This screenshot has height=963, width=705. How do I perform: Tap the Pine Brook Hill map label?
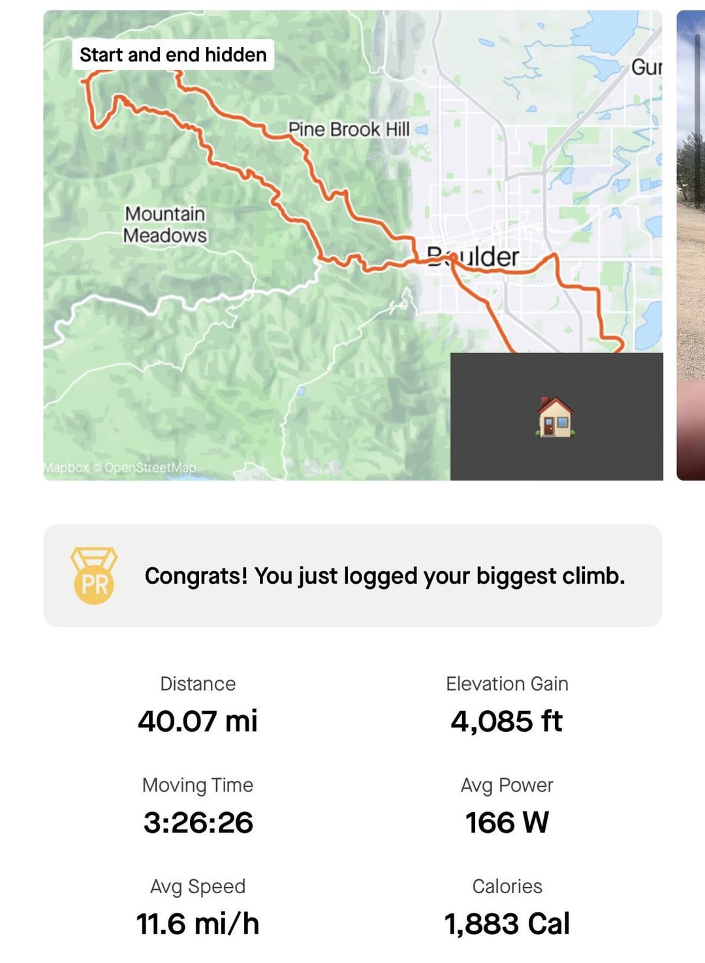click(349, 129)
